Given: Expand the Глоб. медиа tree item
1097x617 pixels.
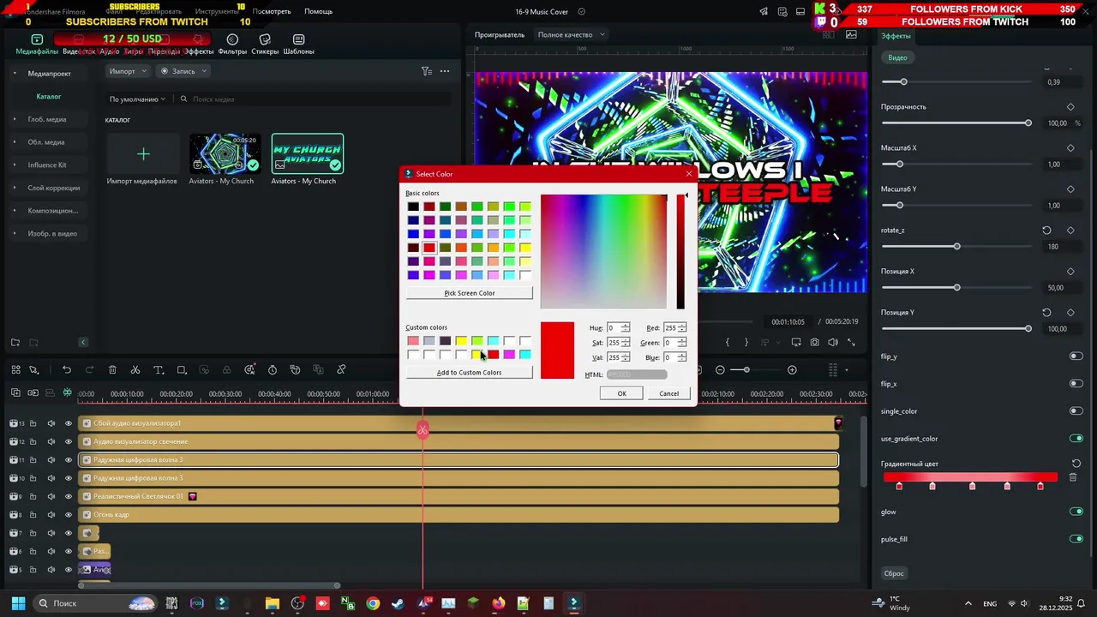Looking at the screenshot, I should (x=15, y=119).
